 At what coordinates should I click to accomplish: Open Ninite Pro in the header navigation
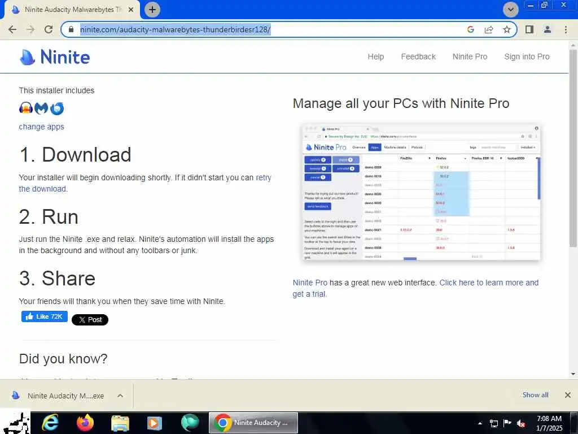(x=470, y=57)
